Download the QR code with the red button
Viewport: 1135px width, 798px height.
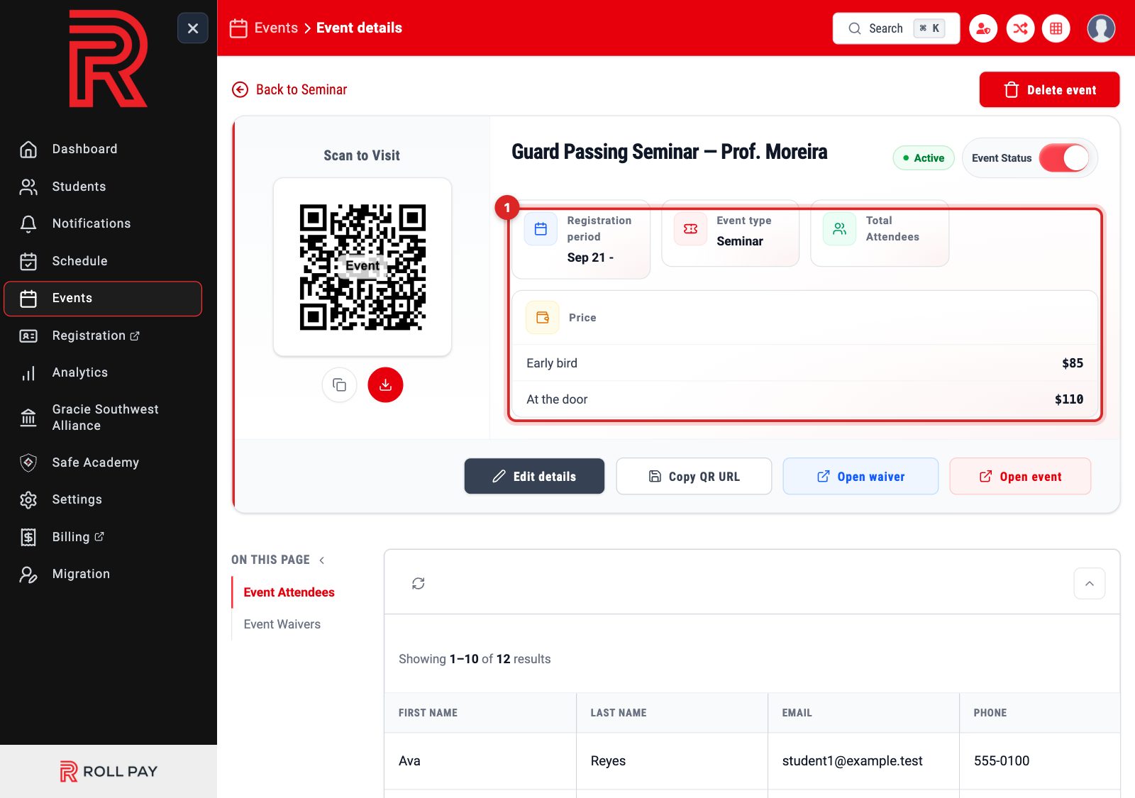[x=385, y=384]
